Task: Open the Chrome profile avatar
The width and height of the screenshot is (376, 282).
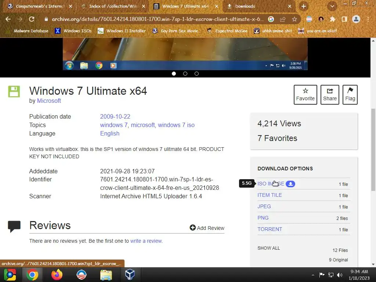Action: coord(356,19)
